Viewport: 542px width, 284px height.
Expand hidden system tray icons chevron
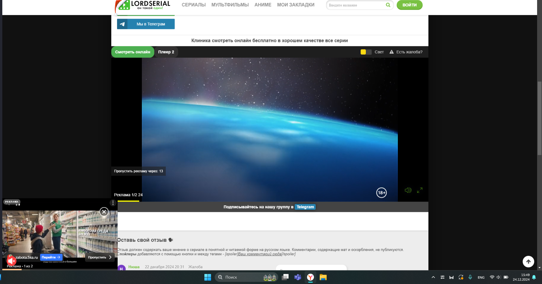tap(433, 277)
